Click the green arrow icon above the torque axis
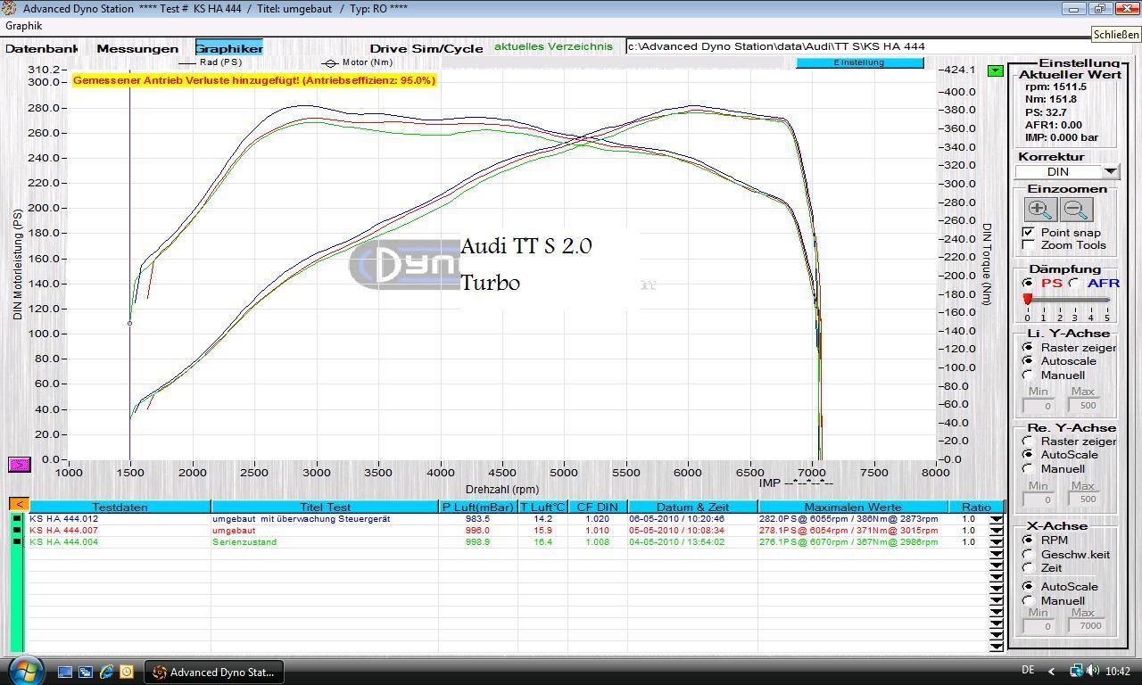1142x685 pixels. (995, 70)
